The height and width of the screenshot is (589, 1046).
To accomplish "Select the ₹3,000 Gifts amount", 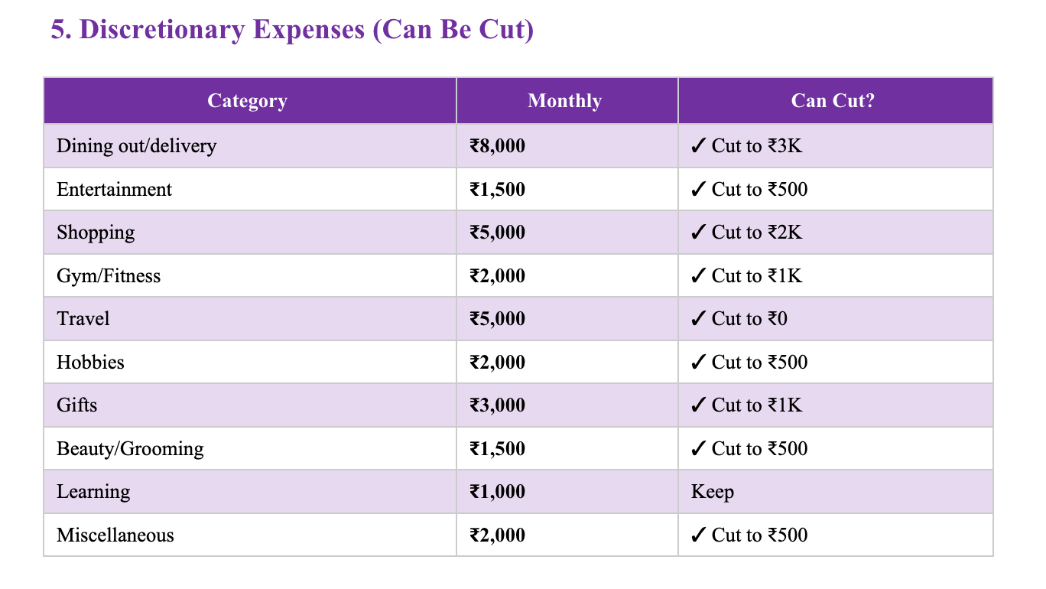I will point(498,405).
